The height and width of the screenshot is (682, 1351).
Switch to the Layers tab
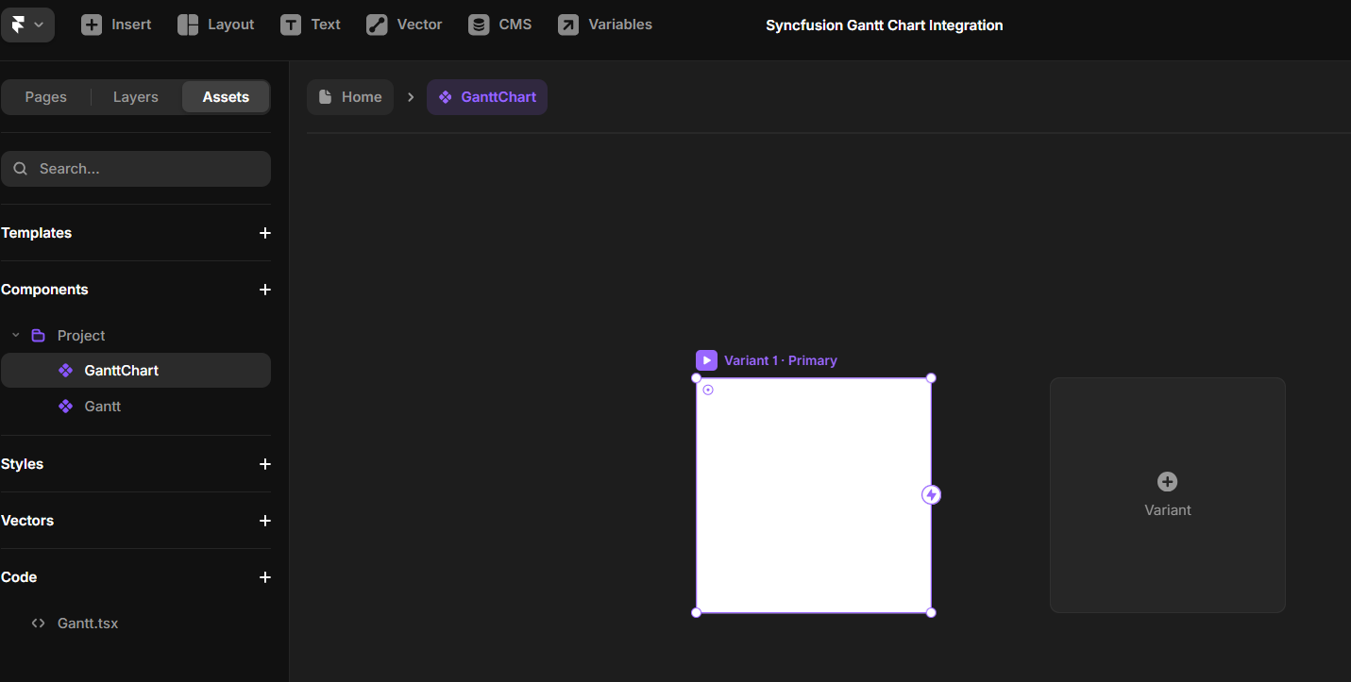[x=134, y=96]
